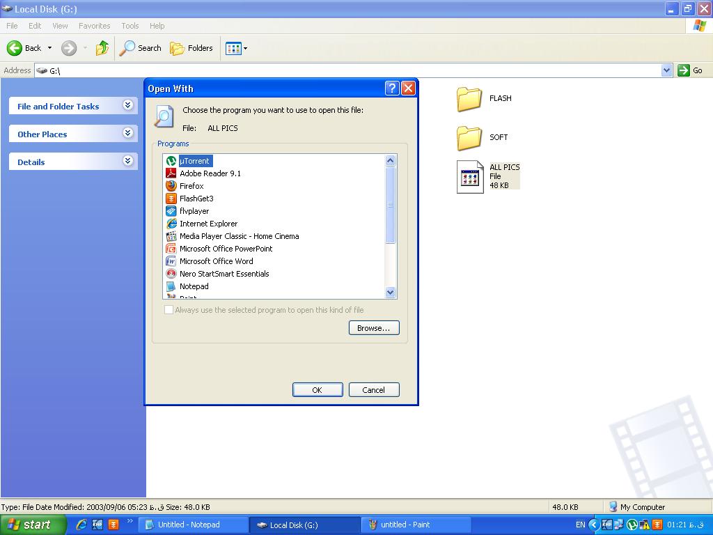Open the Views dropdown arrow
The height and width of the screenshot is (535, 713).
[x=246, y=48]
